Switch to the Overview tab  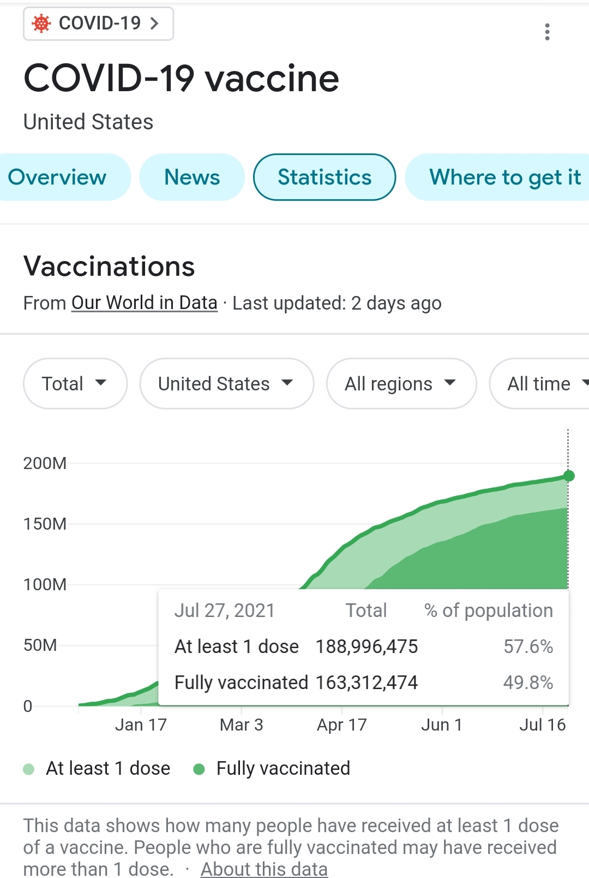(57, 177)
